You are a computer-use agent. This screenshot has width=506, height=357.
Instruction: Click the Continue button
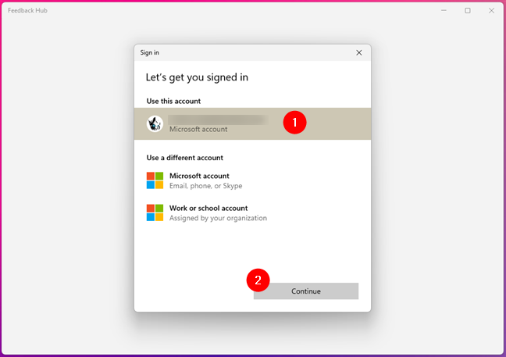305,291
